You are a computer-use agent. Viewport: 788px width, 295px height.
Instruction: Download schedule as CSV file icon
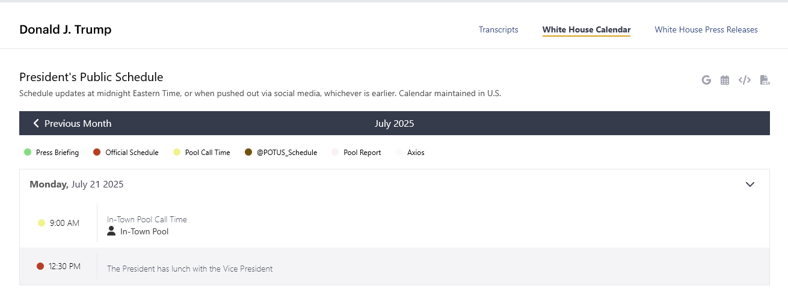(765, 80)
